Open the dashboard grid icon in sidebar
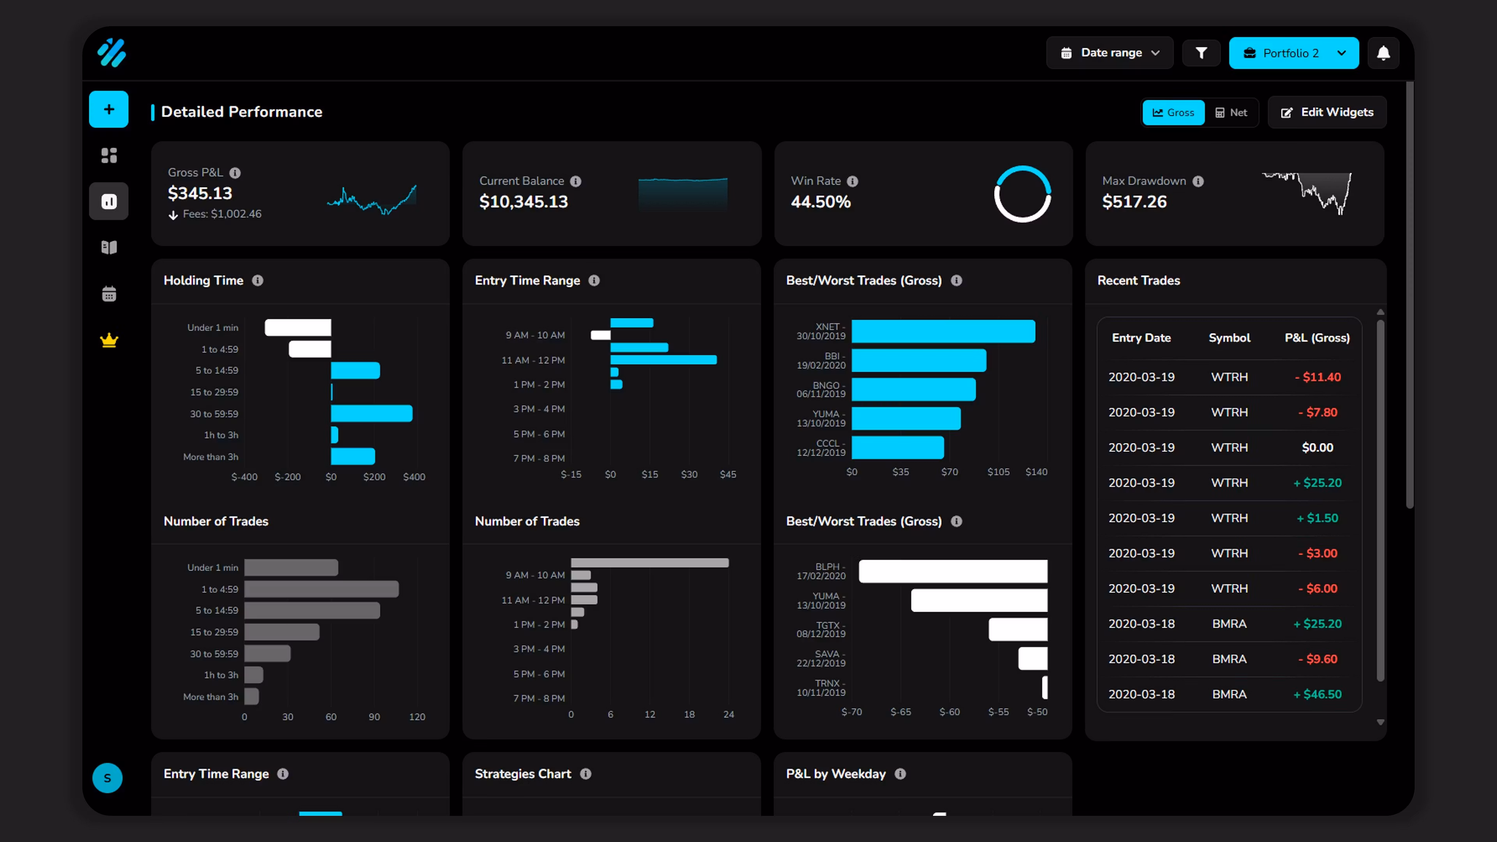The image size is (1497, 842). pos(109,155)
